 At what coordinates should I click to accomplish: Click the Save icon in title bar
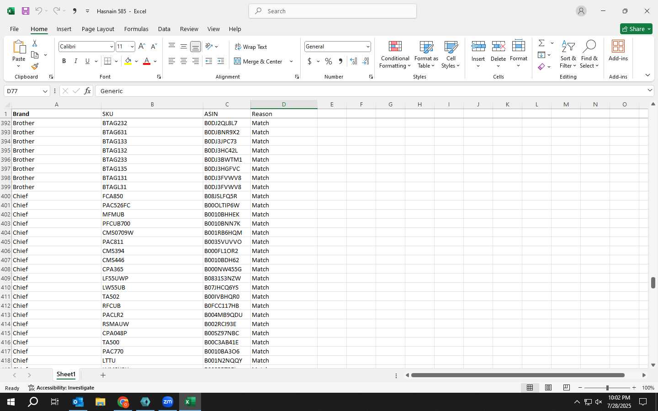coord(26,11)
